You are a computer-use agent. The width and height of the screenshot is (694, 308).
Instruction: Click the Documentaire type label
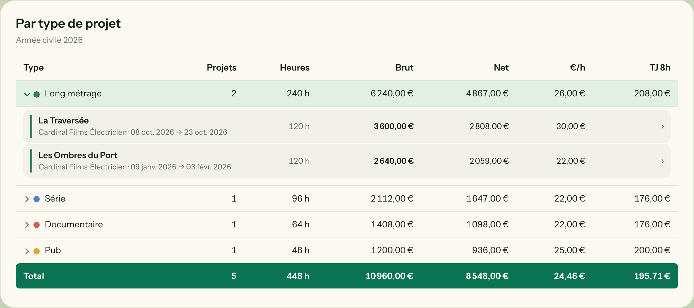click(x=74, y=224)
